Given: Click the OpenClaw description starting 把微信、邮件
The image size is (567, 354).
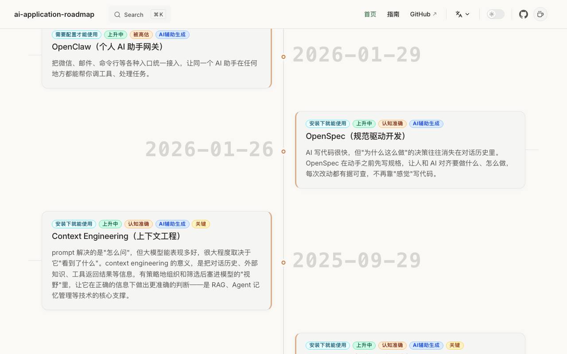Looking at the screenshot, I should coord(155,69).
